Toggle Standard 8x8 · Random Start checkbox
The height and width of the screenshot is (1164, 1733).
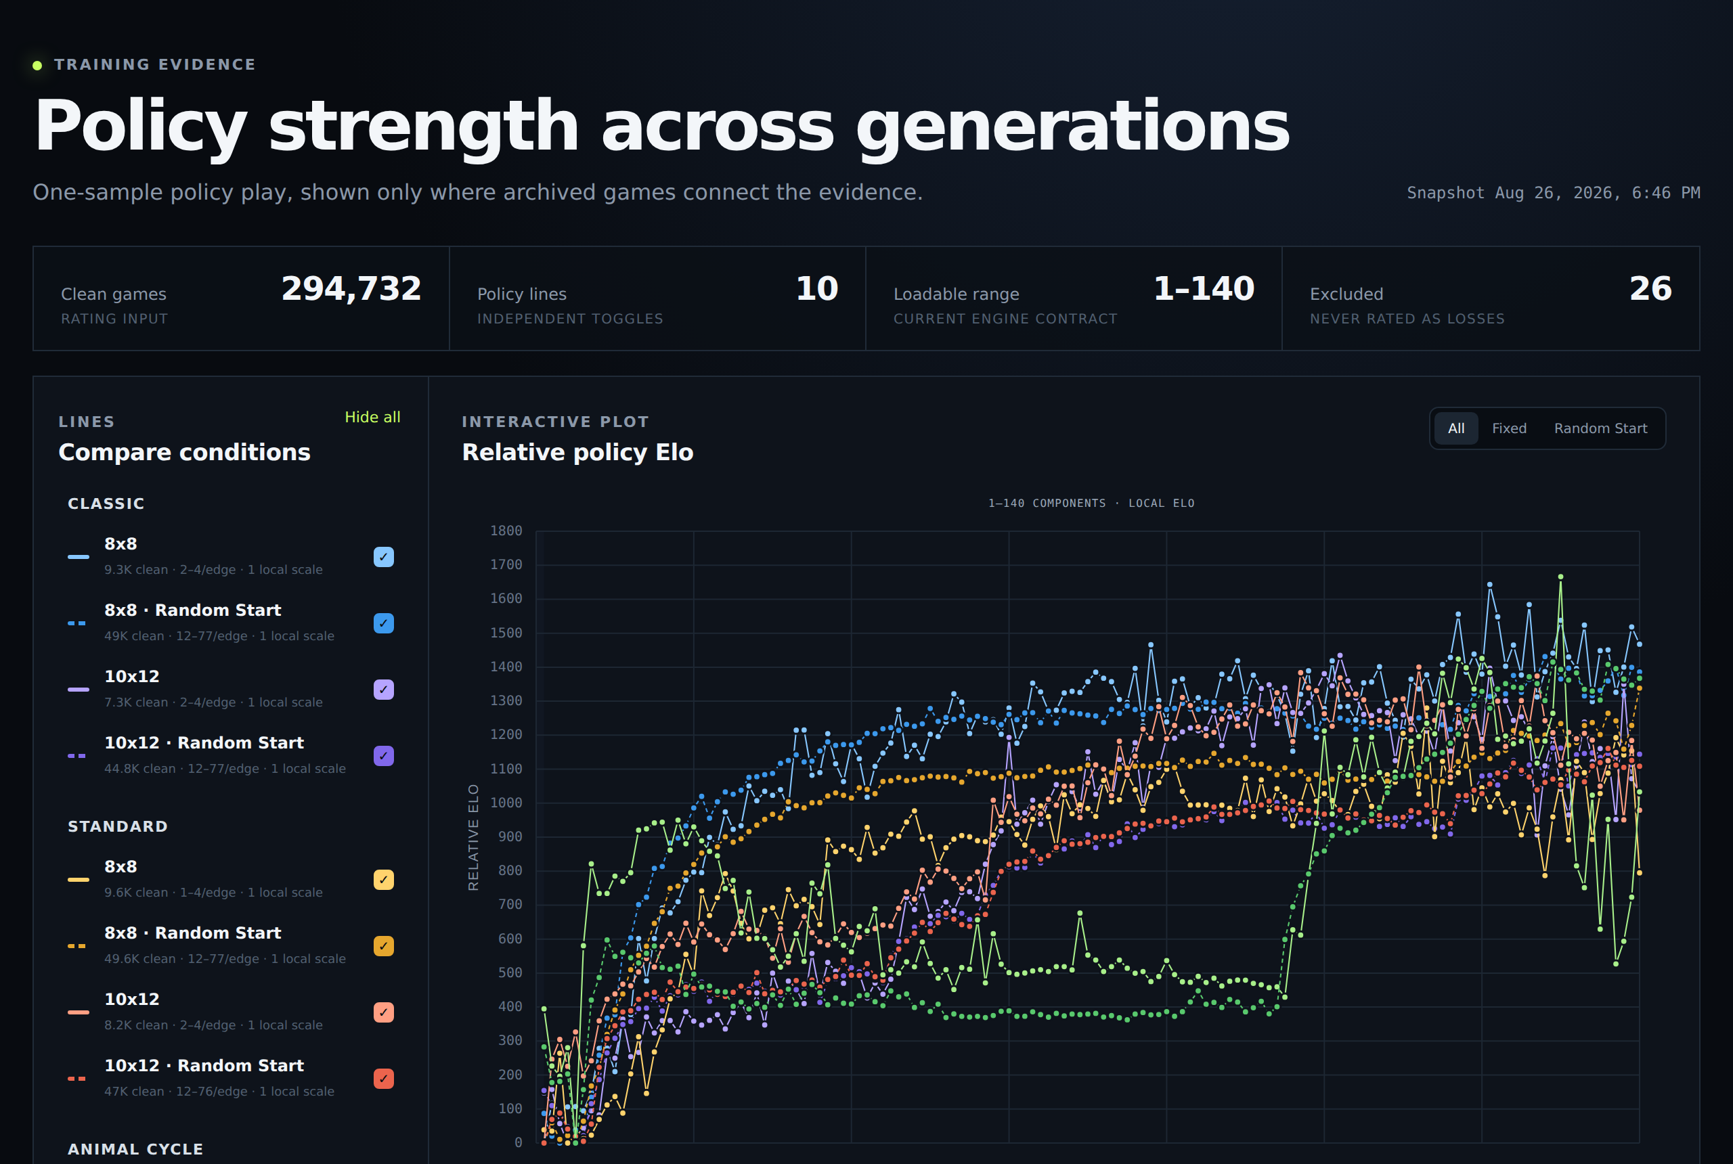383,946
